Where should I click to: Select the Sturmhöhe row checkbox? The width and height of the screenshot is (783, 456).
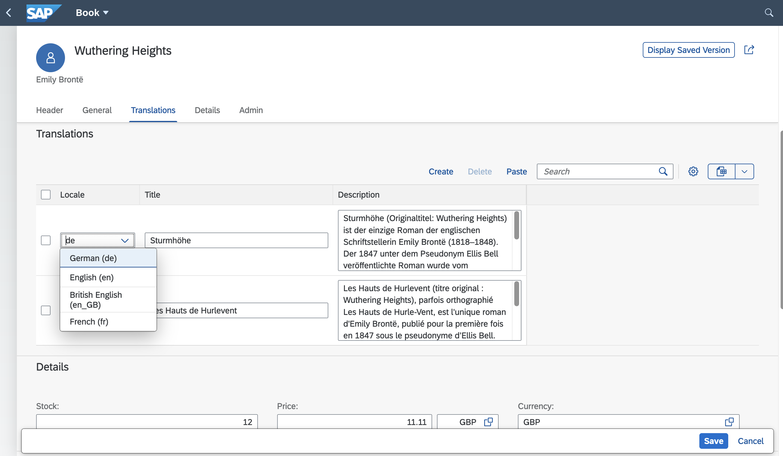click(x=46, y=240)
